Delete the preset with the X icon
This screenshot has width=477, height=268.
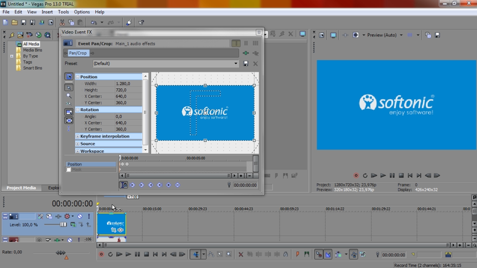pyautogui.click(x=255, y=63)
